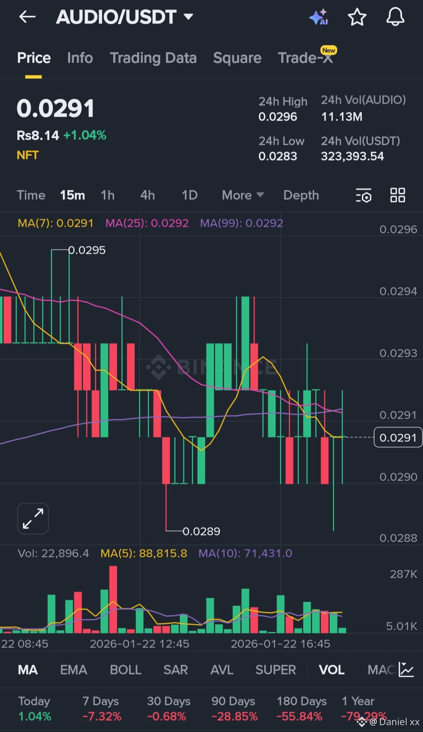Switch to the Info tab
Image resolution: width=423 pixels, height=732 pixels.
click(x=80, y=58)
